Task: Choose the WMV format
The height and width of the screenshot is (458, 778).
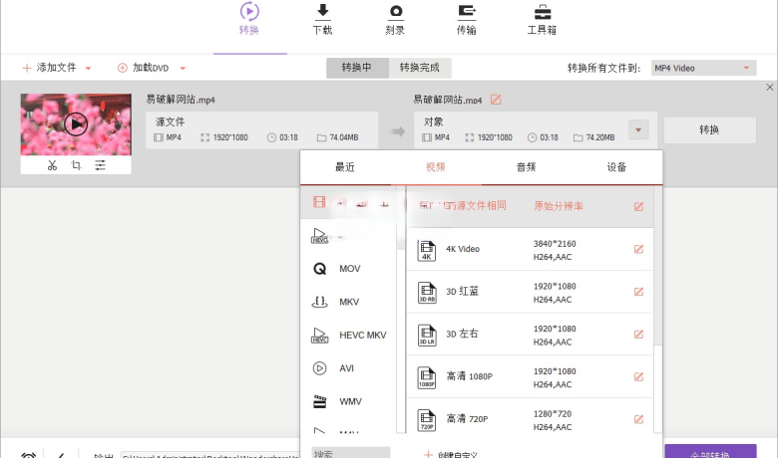Action: [x=348, y=401]
